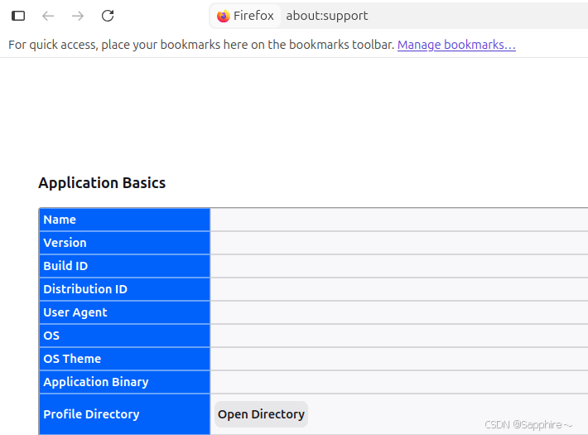This screenshot has width=588, height=435.
Task: Select the Version row label
Action: pyautogui.click(x=65, y=243)
